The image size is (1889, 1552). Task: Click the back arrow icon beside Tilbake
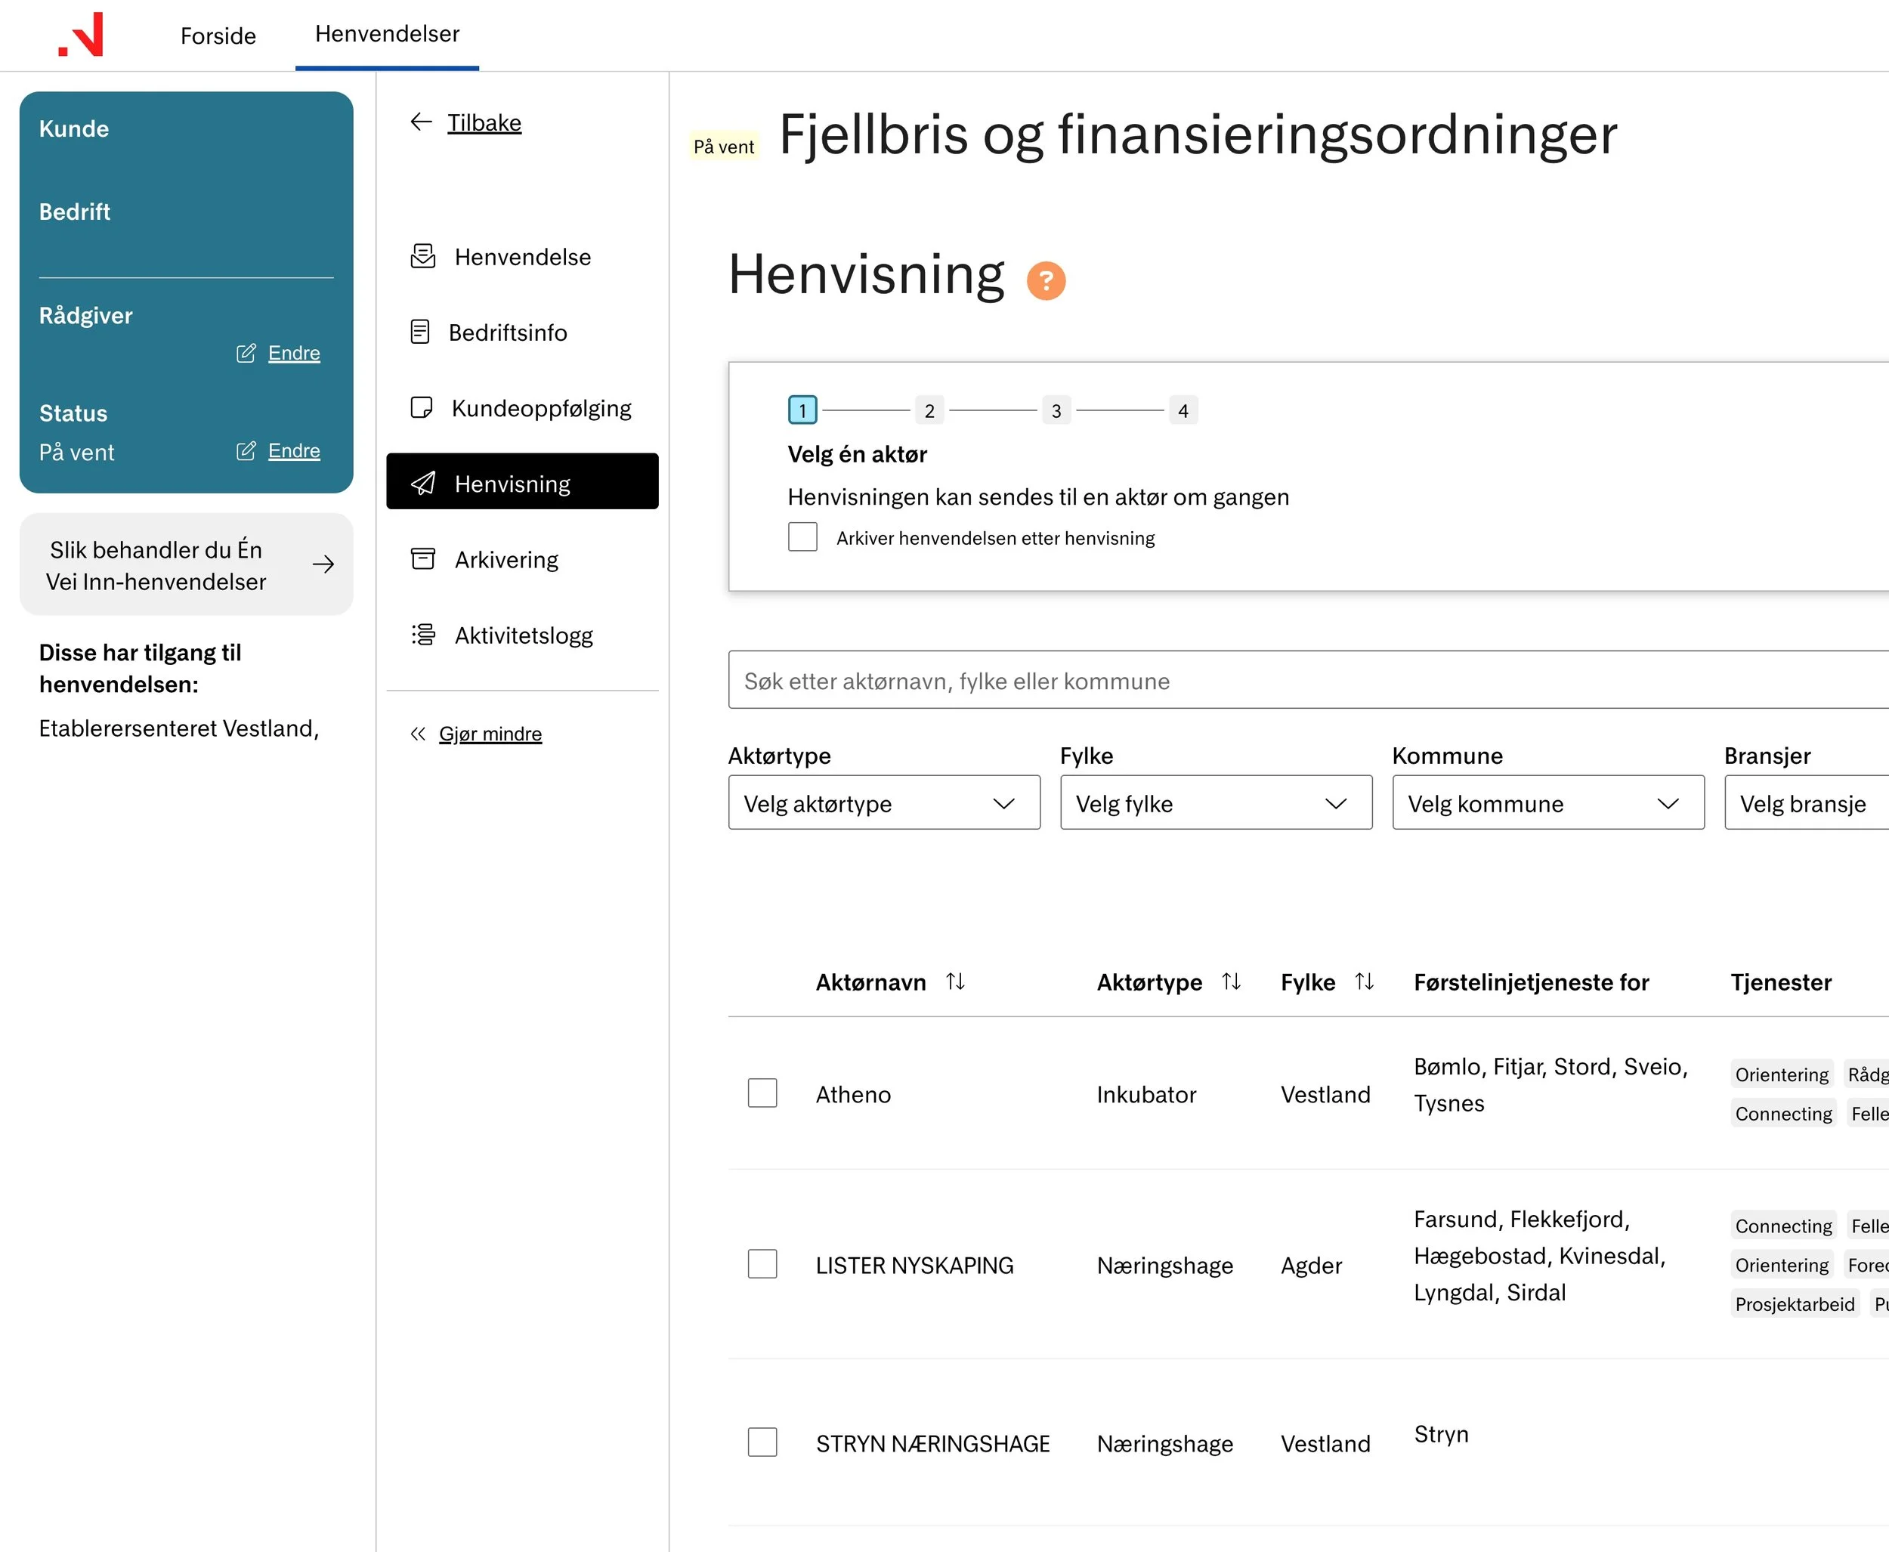[421, 122]
